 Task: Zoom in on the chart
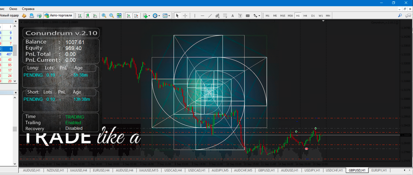point(104,15)
